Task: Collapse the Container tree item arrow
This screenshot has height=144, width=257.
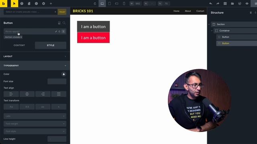Action: 212,31
